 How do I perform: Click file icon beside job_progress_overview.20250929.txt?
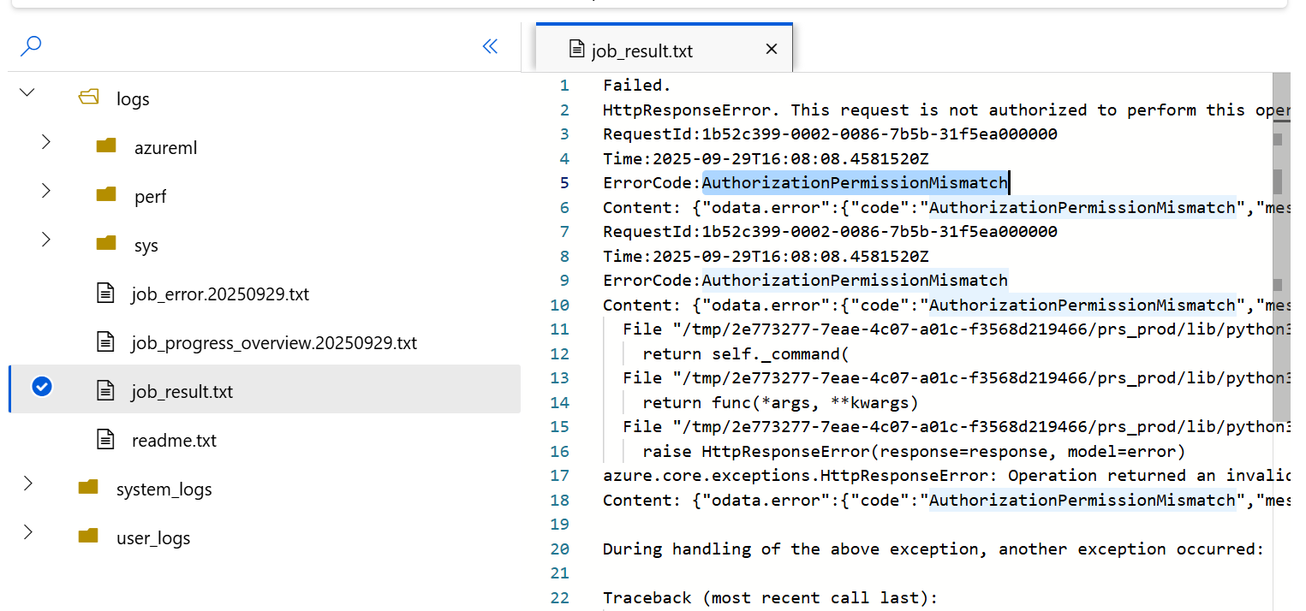[105, 341]
